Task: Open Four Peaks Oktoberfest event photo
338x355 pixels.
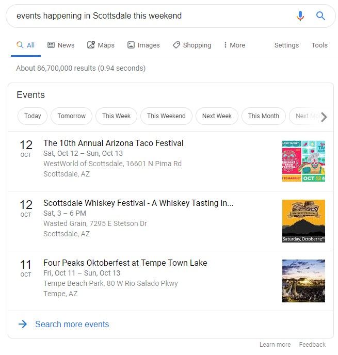Action: [303, 281]
